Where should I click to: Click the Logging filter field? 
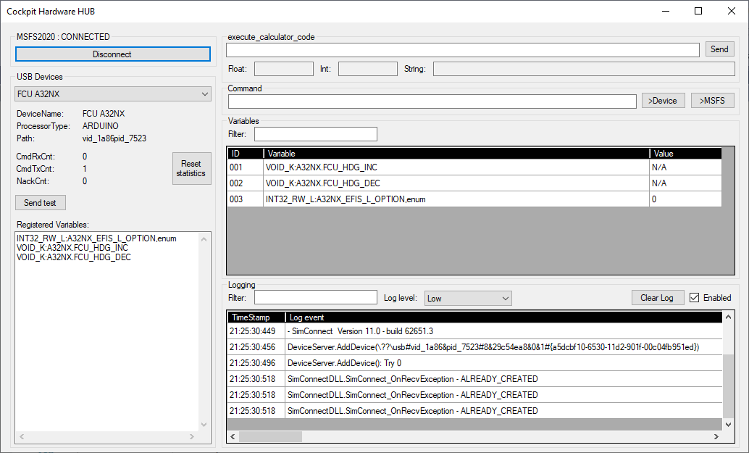[x=316, y=298]
